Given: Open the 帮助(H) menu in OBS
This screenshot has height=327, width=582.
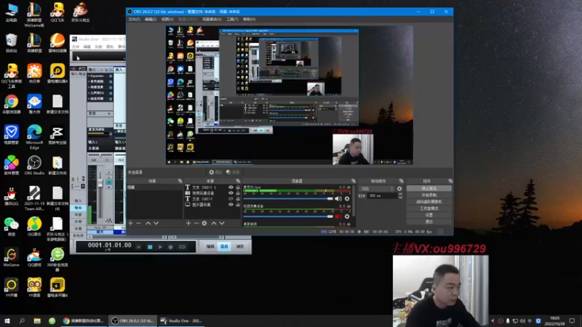Looking at the screenshot, I should [249, 20].
